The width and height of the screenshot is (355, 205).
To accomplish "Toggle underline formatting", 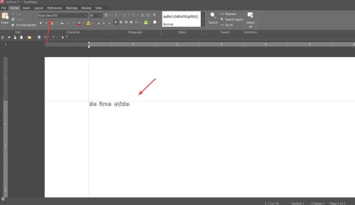I will [52, 23].
